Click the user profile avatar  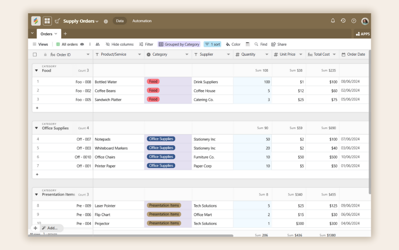pyautogui.click(x=365, y=21)
